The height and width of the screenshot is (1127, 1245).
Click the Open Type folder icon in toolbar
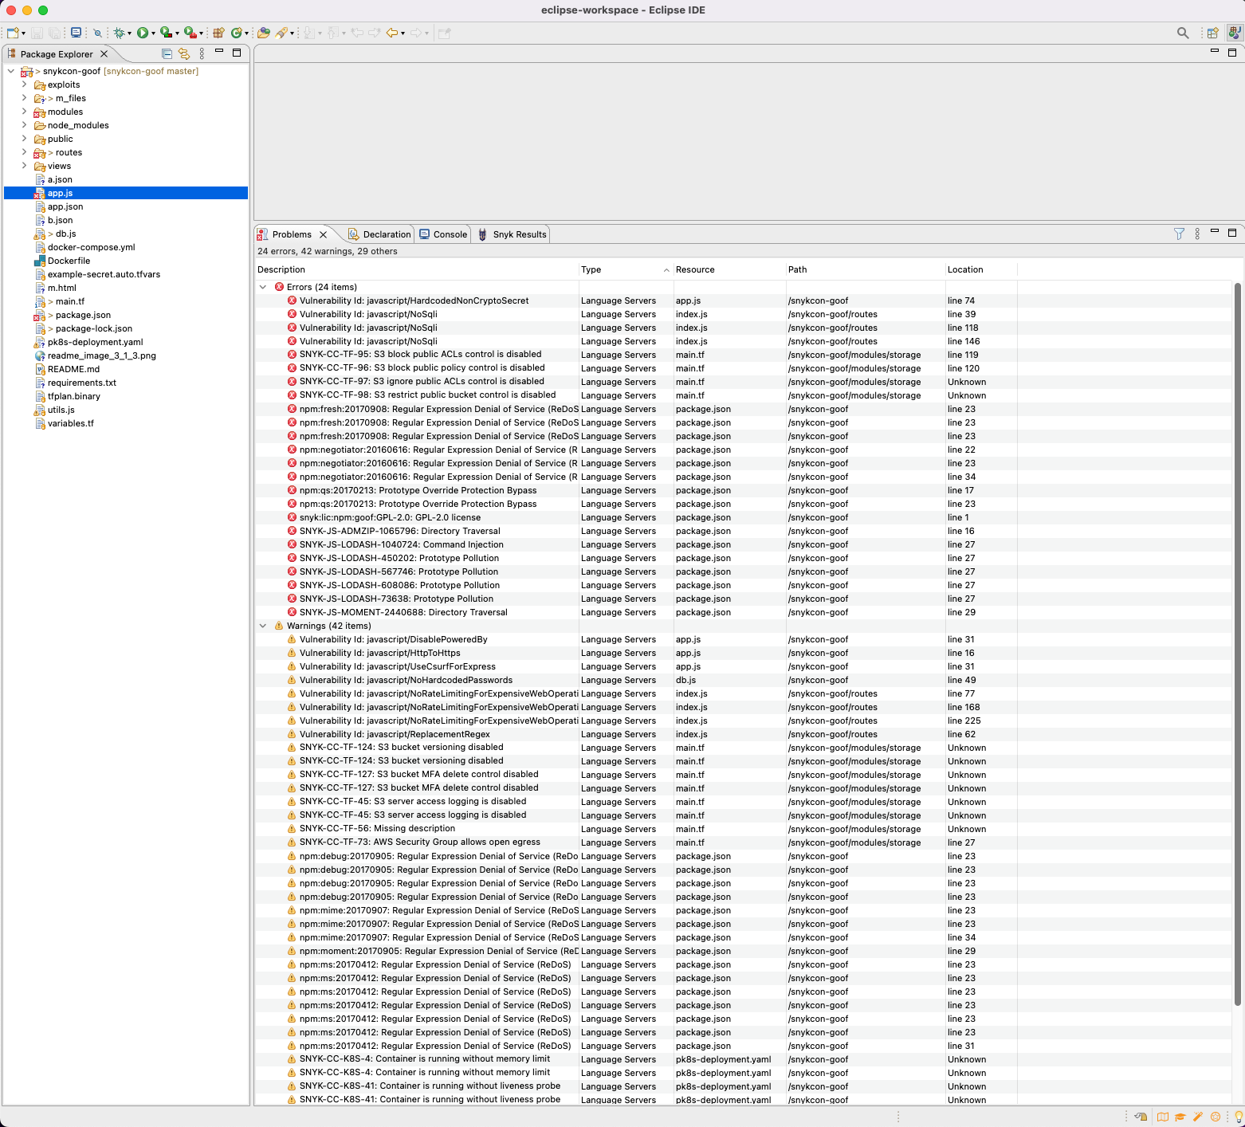(x=263, y=33)
